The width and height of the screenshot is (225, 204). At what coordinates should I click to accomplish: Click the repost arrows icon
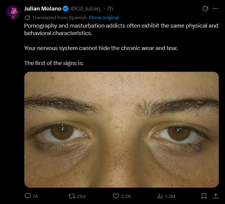tap(72, 196)
